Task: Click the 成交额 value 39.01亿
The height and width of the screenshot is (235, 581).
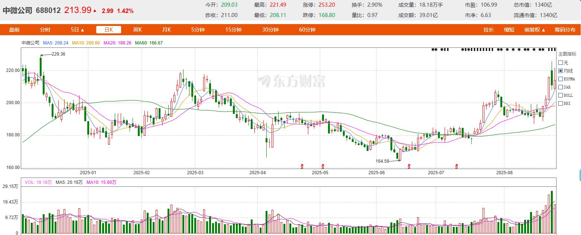Action: click(428, 15)
